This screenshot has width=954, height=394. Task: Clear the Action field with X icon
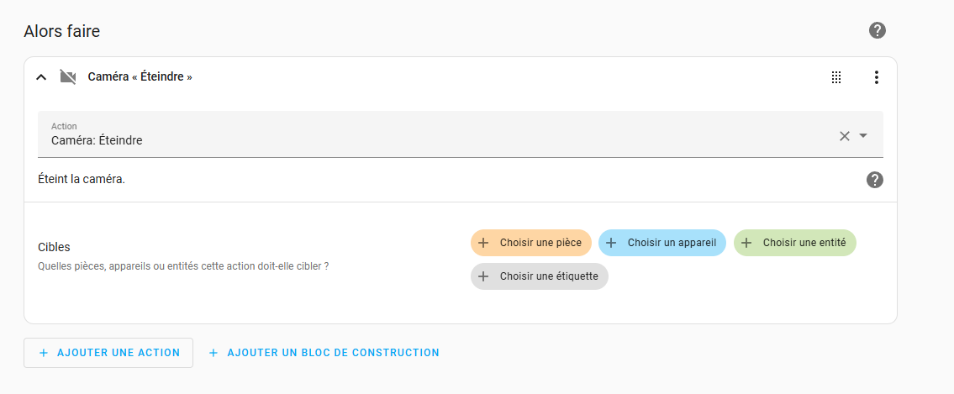[x=845, y=135]
